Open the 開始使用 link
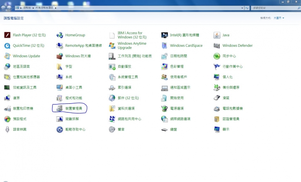301x182 pixels. (177, 98)
